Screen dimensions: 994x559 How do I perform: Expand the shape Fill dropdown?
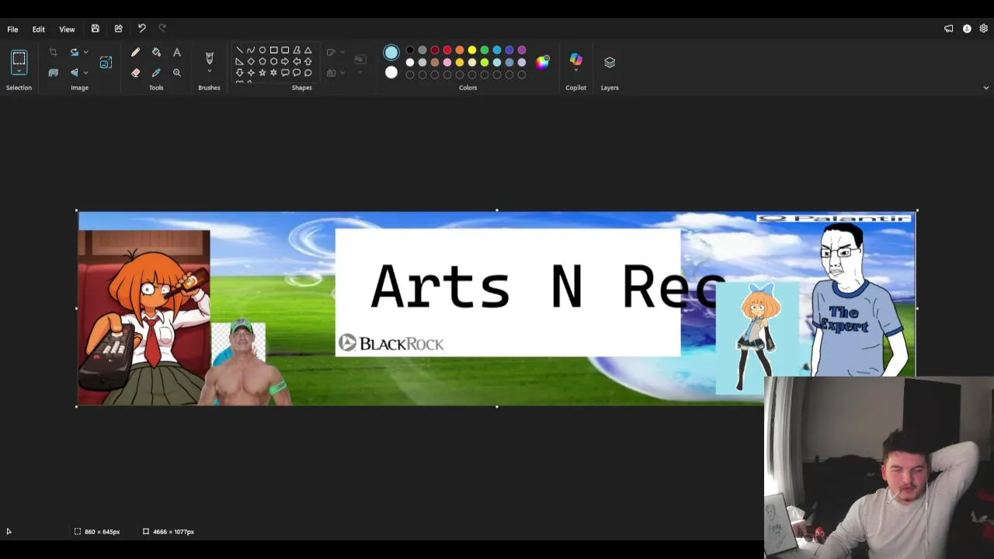tap(342, 72)
